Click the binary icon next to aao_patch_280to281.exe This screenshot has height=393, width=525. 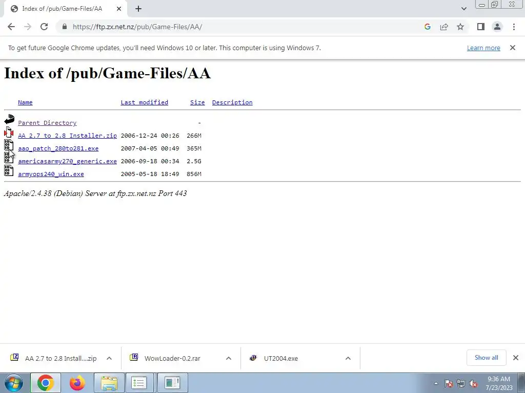pos(9,145)
